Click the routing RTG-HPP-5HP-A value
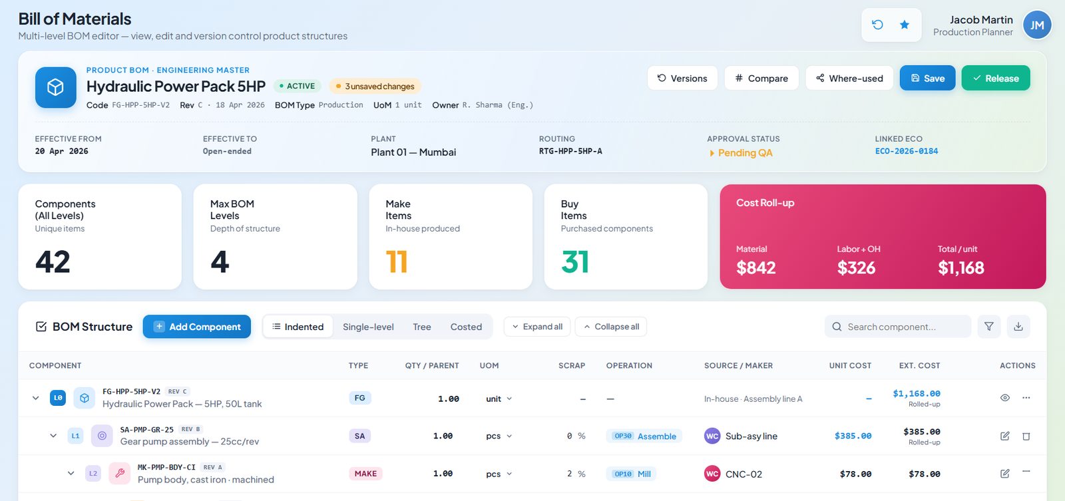Viewport: 1065px width, 501px height. pos(570,151)
